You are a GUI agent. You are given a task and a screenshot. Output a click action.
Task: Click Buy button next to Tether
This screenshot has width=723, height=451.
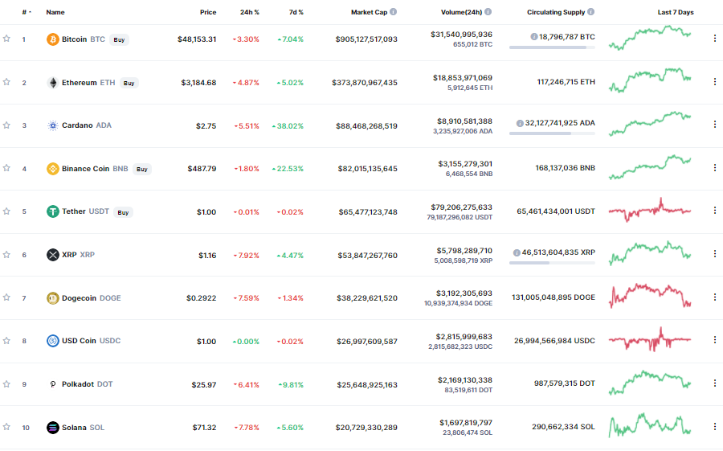tap(123, 212)
